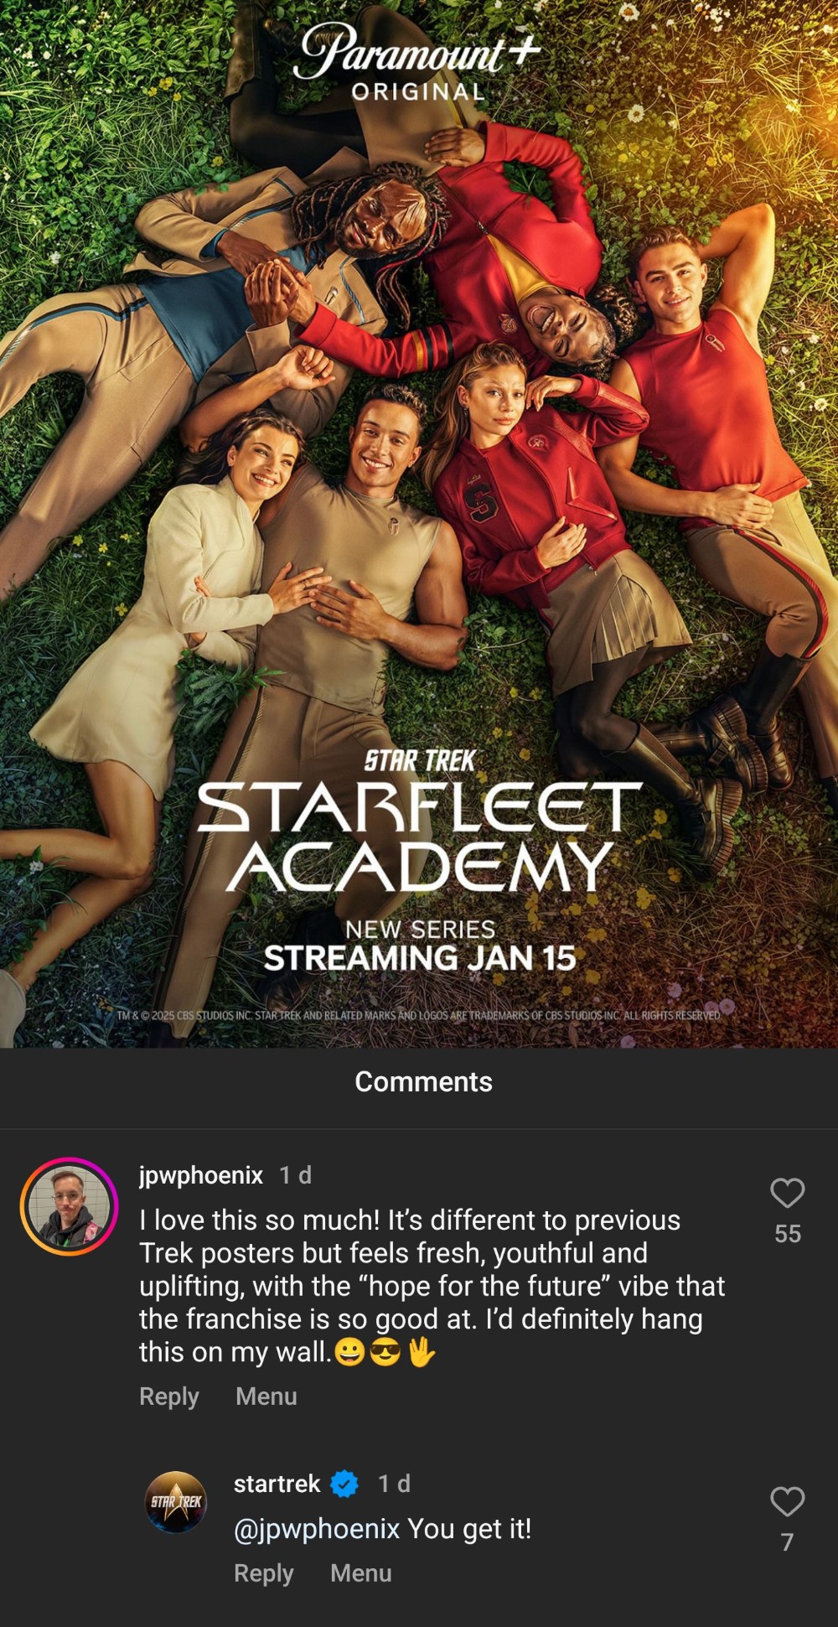Open Menu under jpwphoenix's comment
The image size is (838, 1627).
coord(266,1396)
